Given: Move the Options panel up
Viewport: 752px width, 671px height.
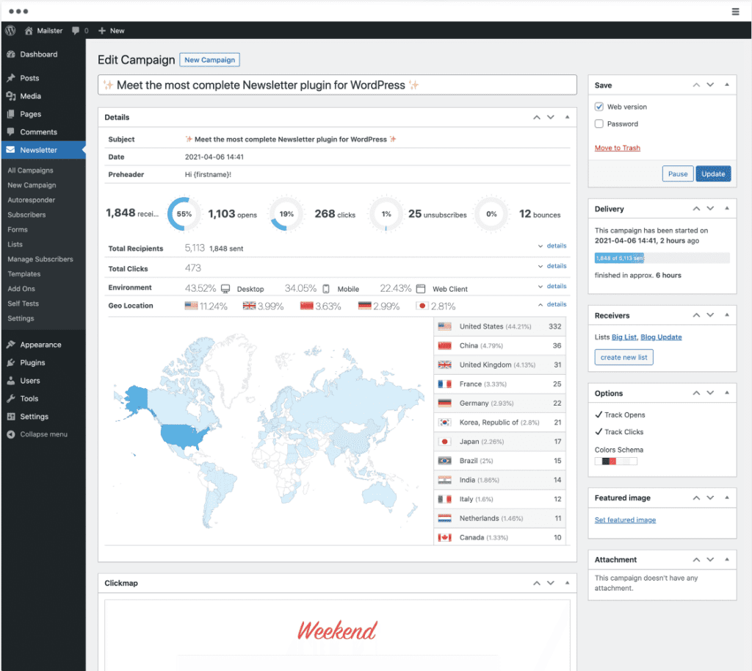Looking at the screenshot, I should click(696, 392).
